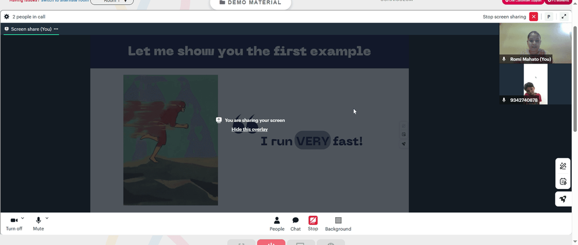
Task: Mute the microphone
Action: point(38,224)
